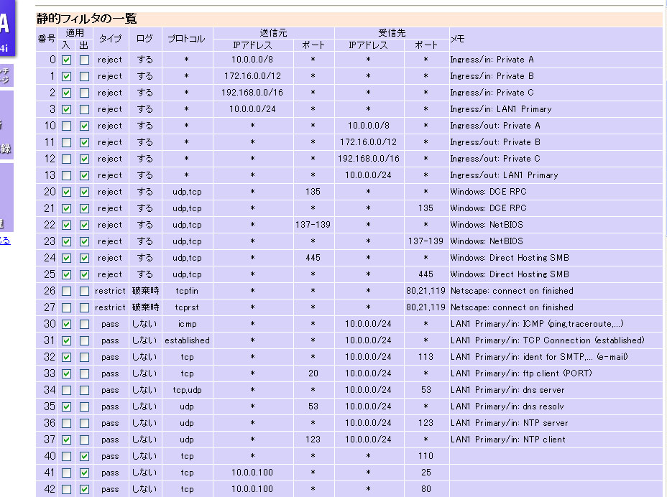
Task: Uncheck outbound checkbox for filter 11
Action: tap(84, 142)
